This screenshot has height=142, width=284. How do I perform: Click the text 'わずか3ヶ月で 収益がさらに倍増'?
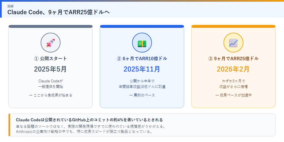point(233,84)
